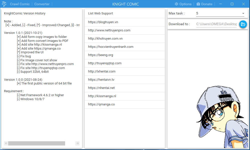Viewport: 250px width, 150px height.
Task: Click the anime character illustration
Action: pos(222,117)
